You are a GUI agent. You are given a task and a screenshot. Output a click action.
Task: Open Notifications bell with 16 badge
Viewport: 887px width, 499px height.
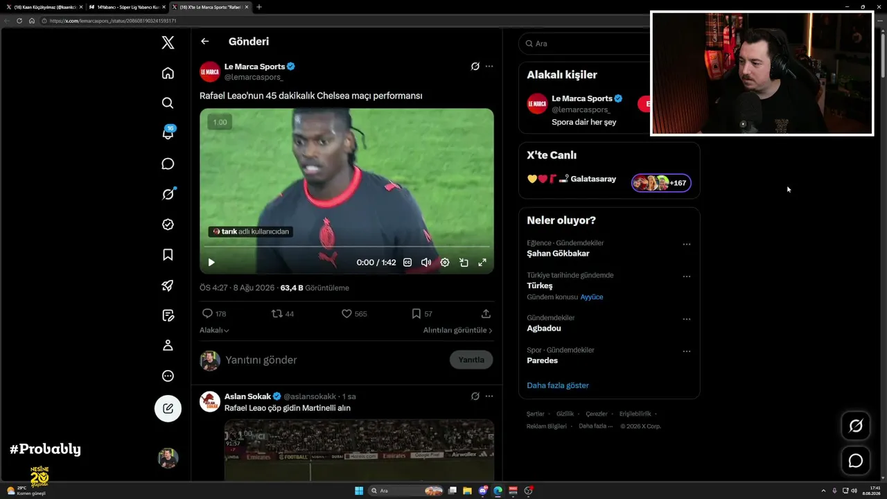[x=168, y=133]
